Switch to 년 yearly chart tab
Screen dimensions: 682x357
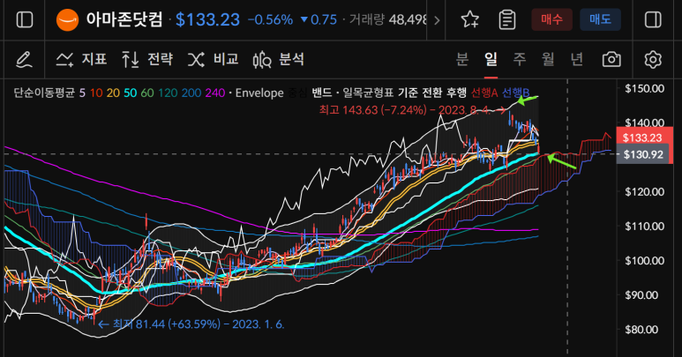coord(577,59)
